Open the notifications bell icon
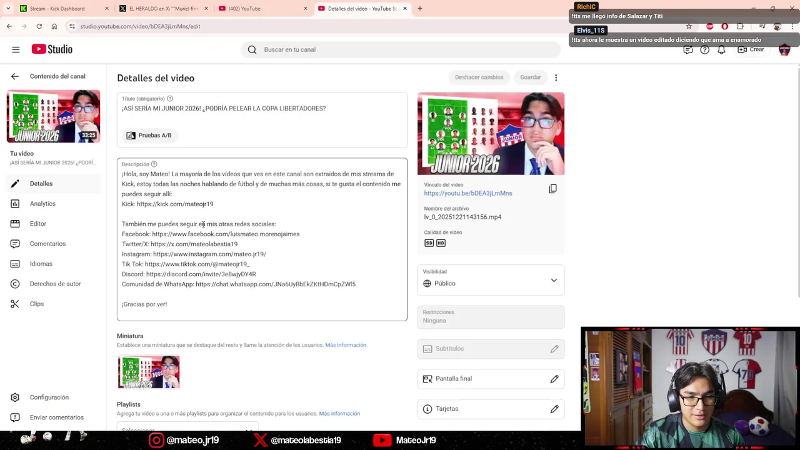Screen dimensions: 800x450 coord(721,49)
